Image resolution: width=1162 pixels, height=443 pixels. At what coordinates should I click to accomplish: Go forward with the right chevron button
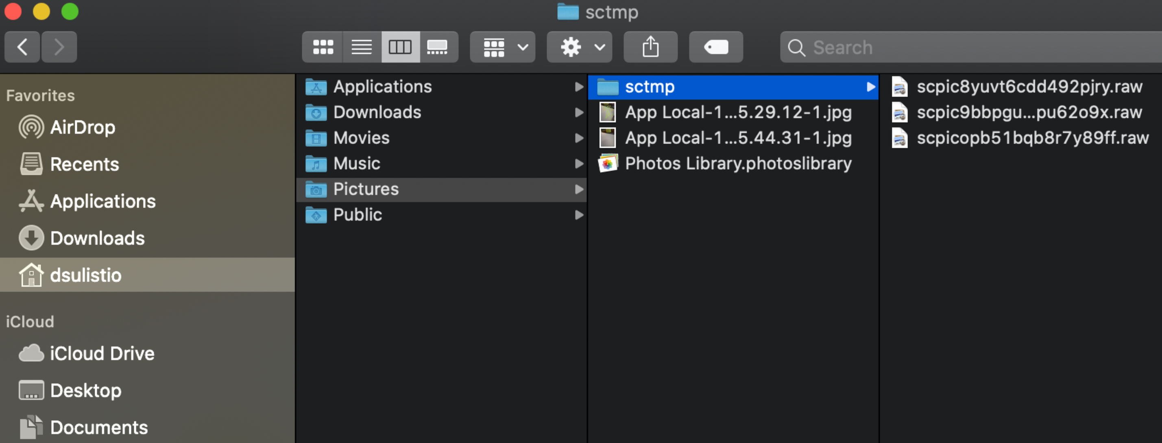(x=59, y=47)
